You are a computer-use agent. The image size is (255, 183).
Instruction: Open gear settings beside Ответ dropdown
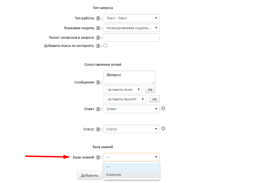tap(163, 109)
